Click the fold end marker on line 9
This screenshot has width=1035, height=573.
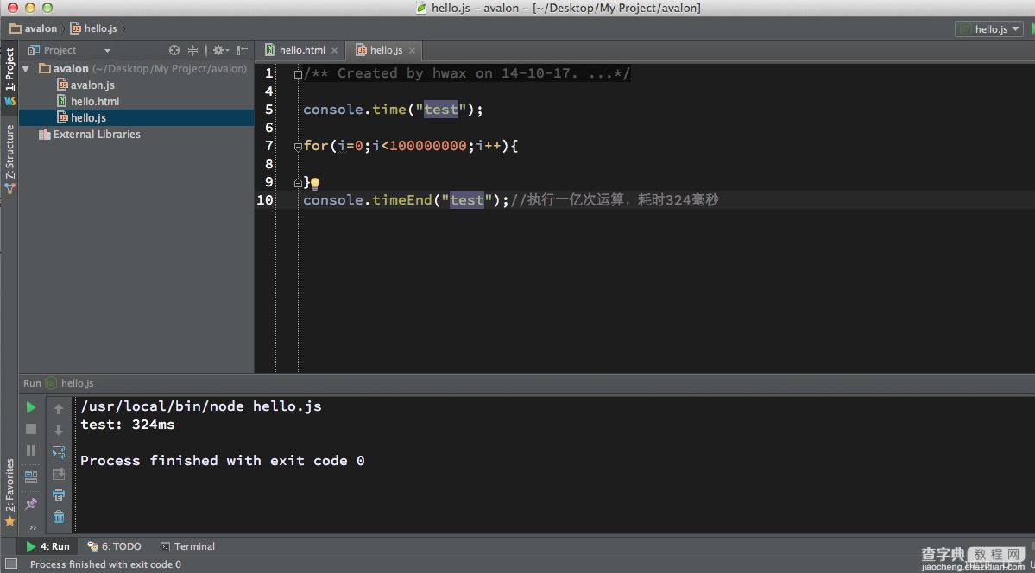point(299,182)
